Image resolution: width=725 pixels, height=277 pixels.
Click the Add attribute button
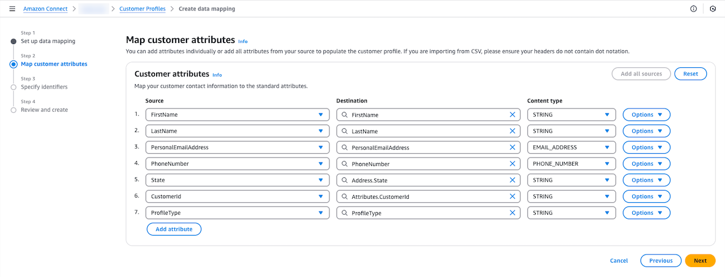coord(174,229)
